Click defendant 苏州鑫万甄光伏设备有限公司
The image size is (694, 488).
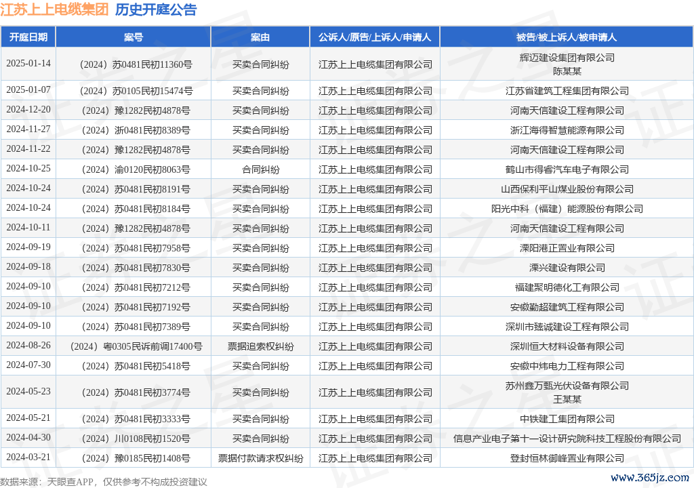click(x=567, y=386)
